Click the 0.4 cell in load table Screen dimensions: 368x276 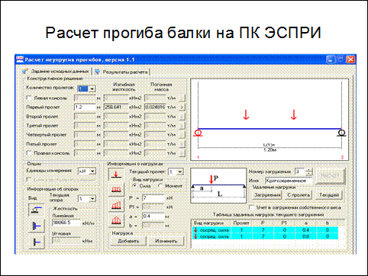click(305, 230)
